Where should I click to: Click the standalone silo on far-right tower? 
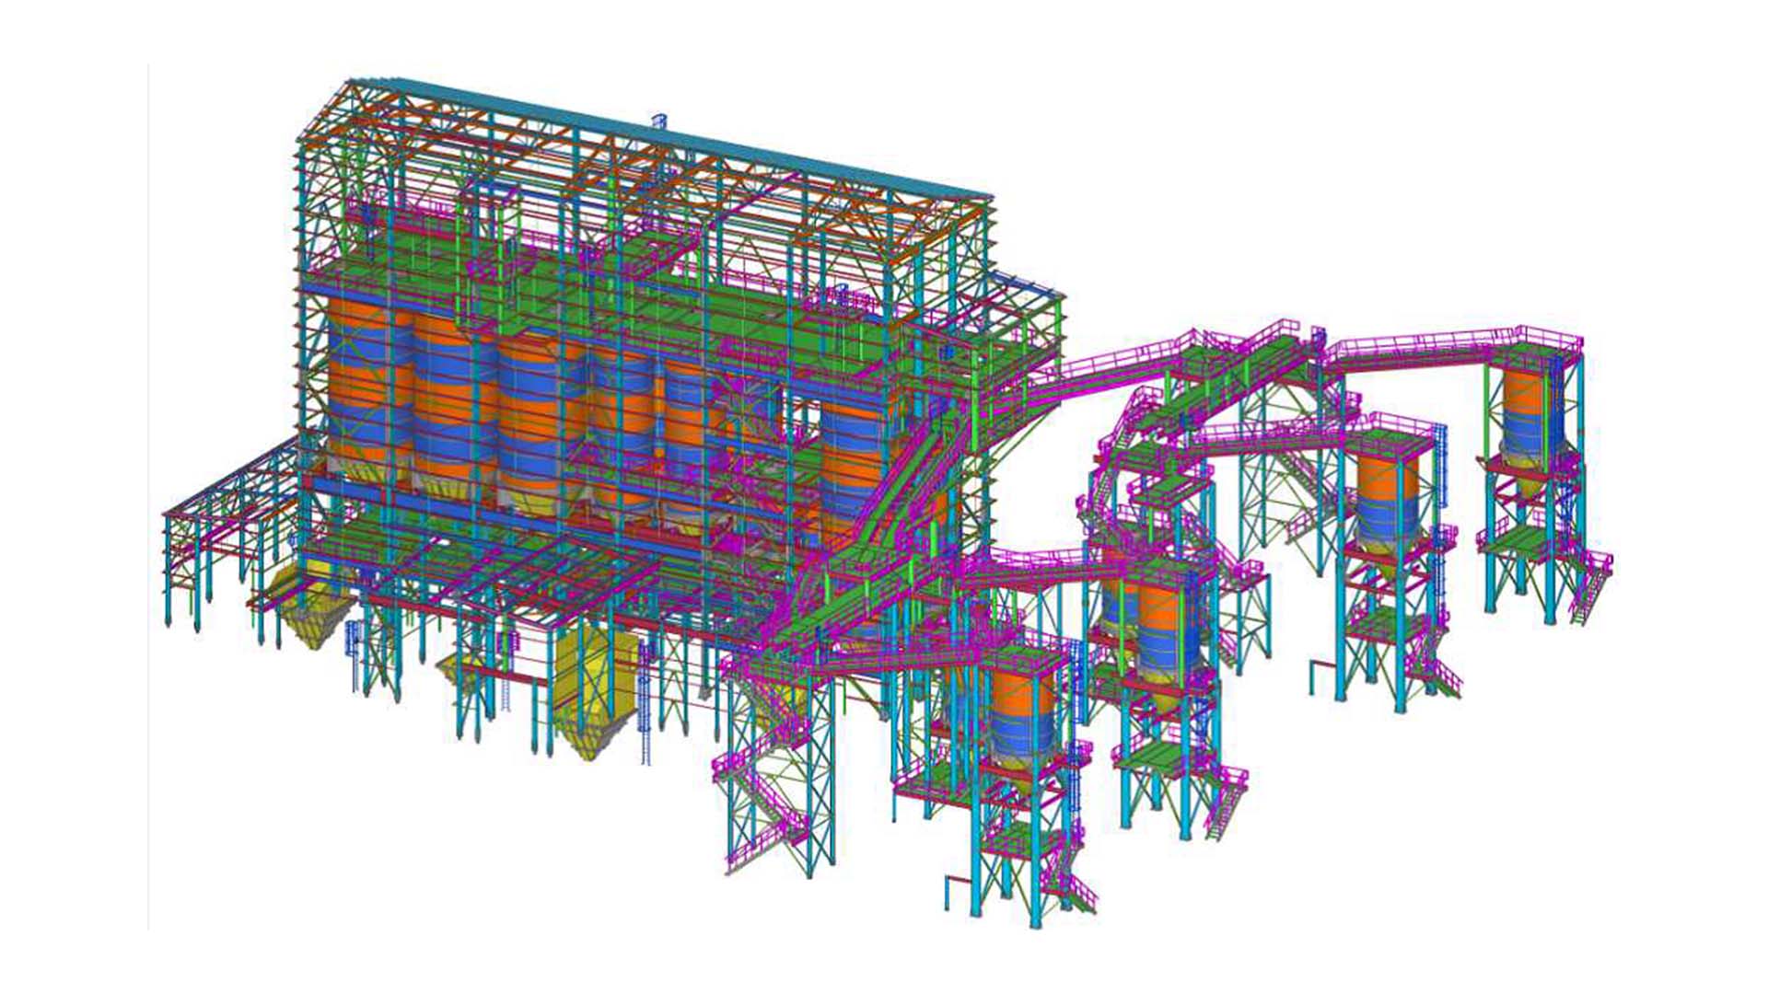click(x=1529, y=414)
